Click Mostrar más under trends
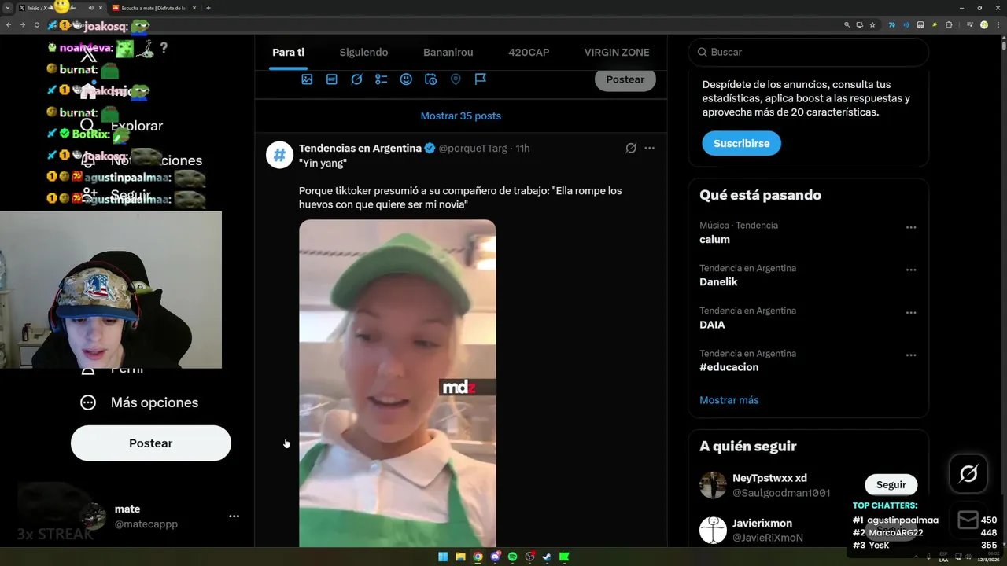Viewport: 1007px width, 566px height. (x=729, y=400)
